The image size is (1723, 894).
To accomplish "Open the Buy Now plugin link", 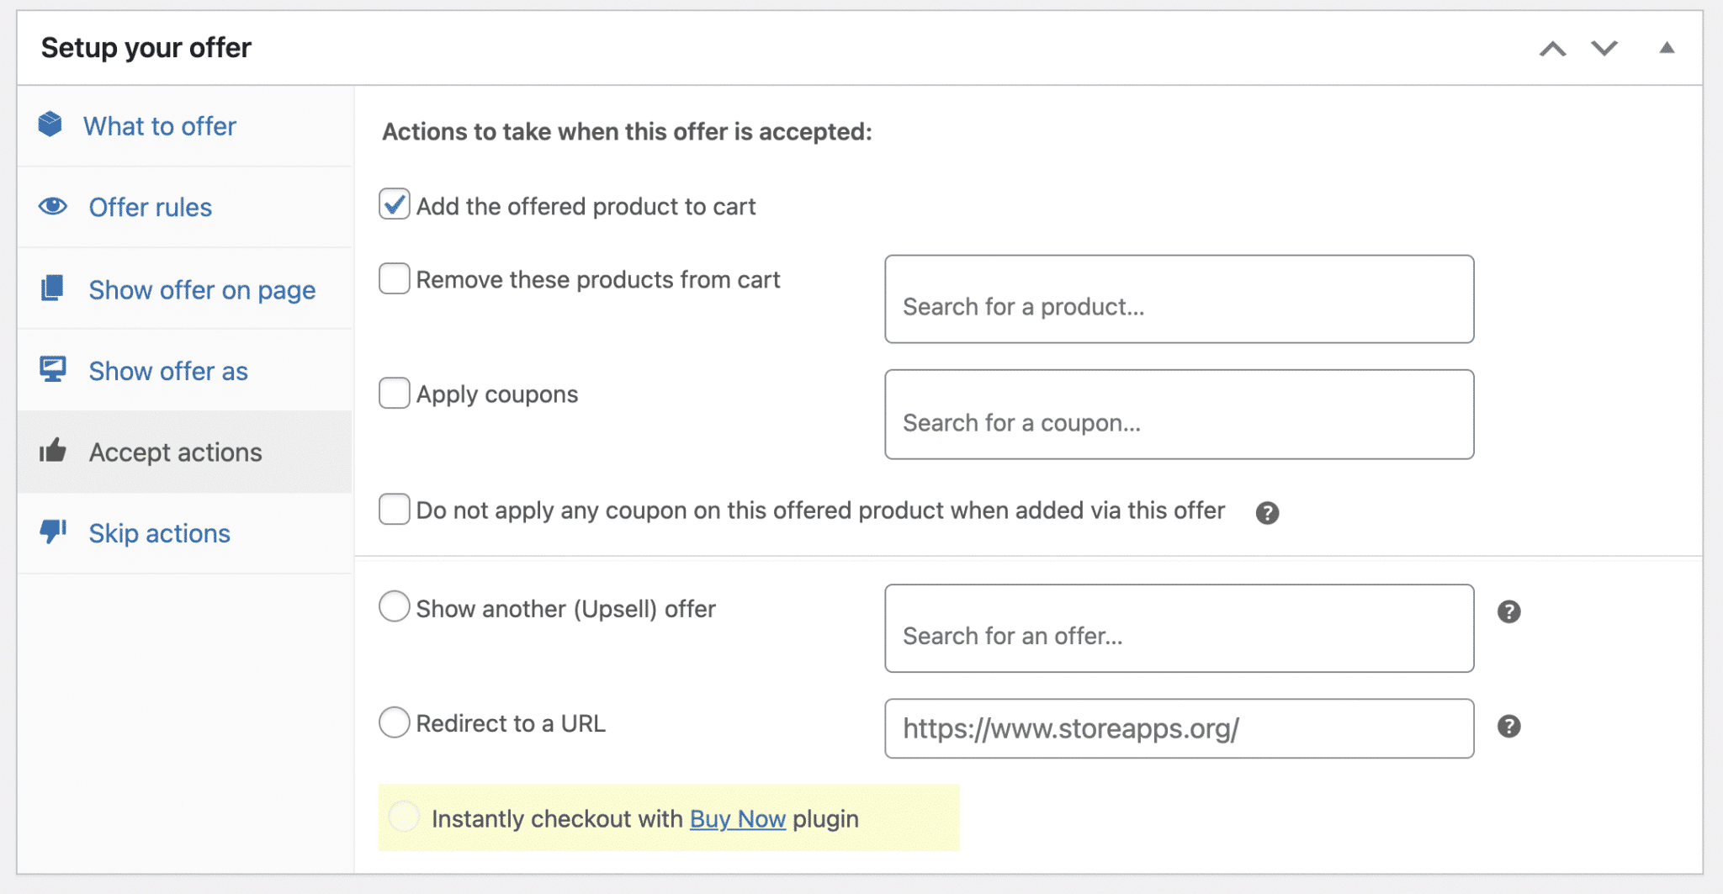I will [736, 818].
